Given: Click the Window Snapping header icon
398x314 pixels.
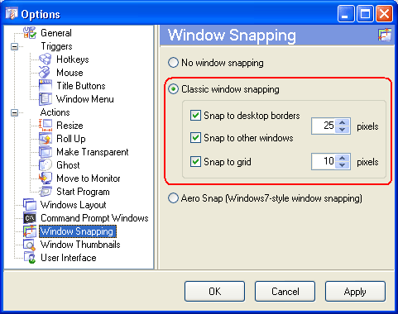Looking at the screenshot, I should pyautogui.click(x=385, y=35).
